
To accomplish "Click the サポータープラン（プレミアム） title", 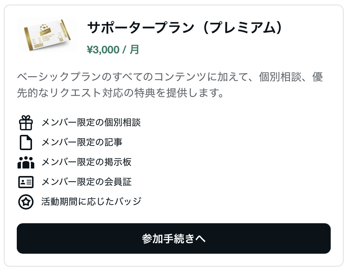I will pos(186,28).
